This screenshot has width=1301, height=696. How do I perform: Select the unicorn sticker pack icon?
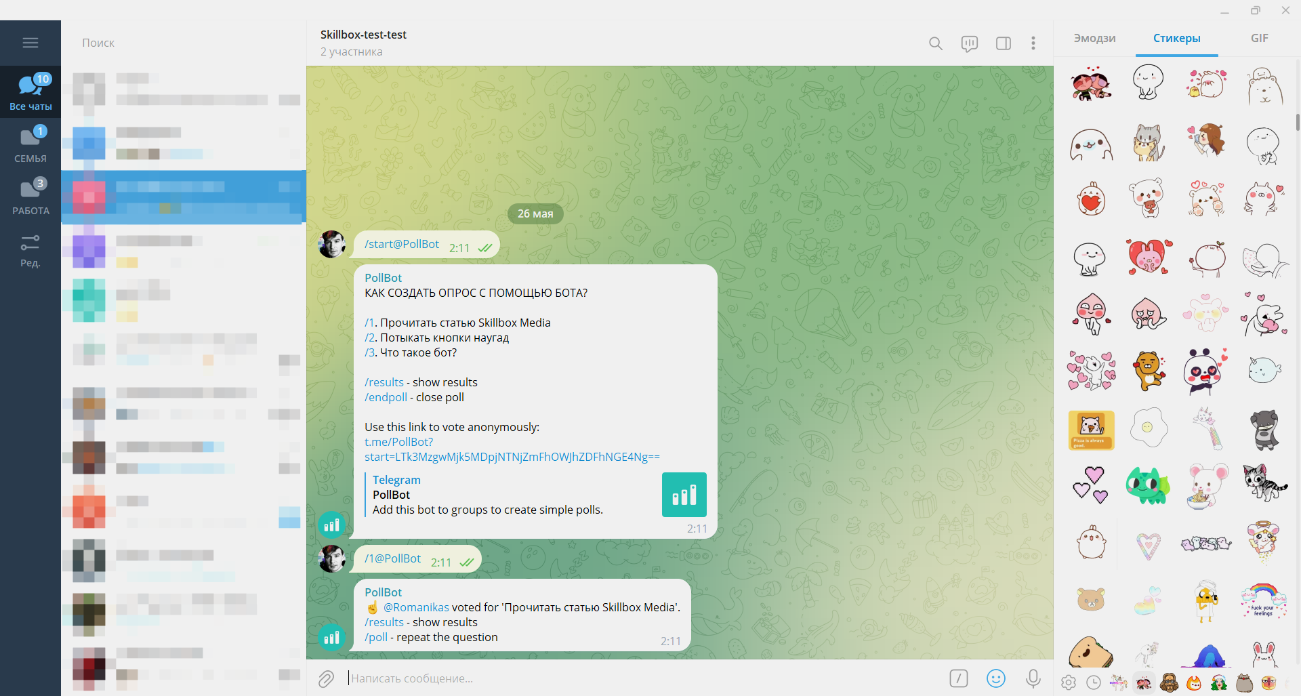(x=1119, y=682)
